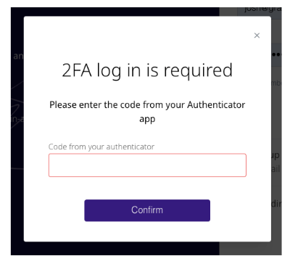290x264 pixels.
Task: Focus the authenticator code input field
Action: [147, 165]
